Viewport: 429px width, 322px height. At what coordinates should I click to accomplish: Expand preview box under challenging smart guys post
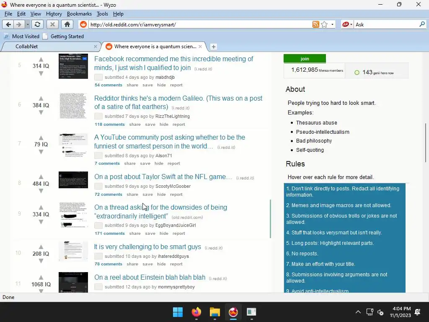98,256
